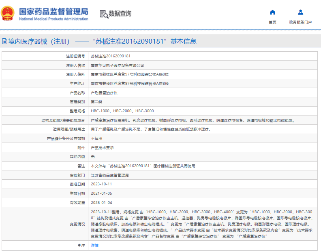Click the 数据查询 heading text
This screenshot has height=252, width=321.
[120, 14]
